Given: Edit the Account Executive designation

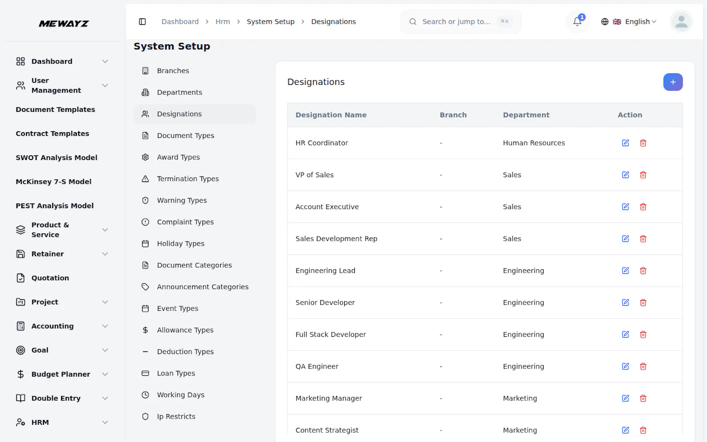Looking at the screenshot, I should [625, 207].
